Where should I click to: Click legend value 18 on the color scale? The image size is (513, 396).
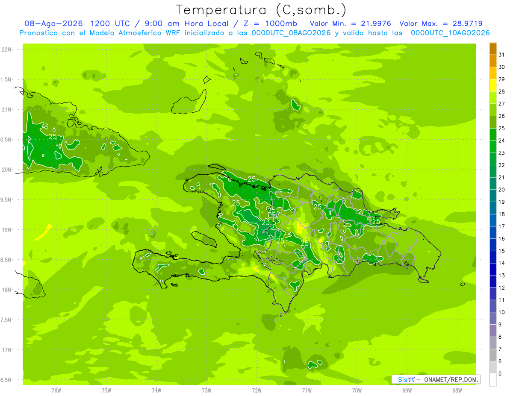coord(502,214)
